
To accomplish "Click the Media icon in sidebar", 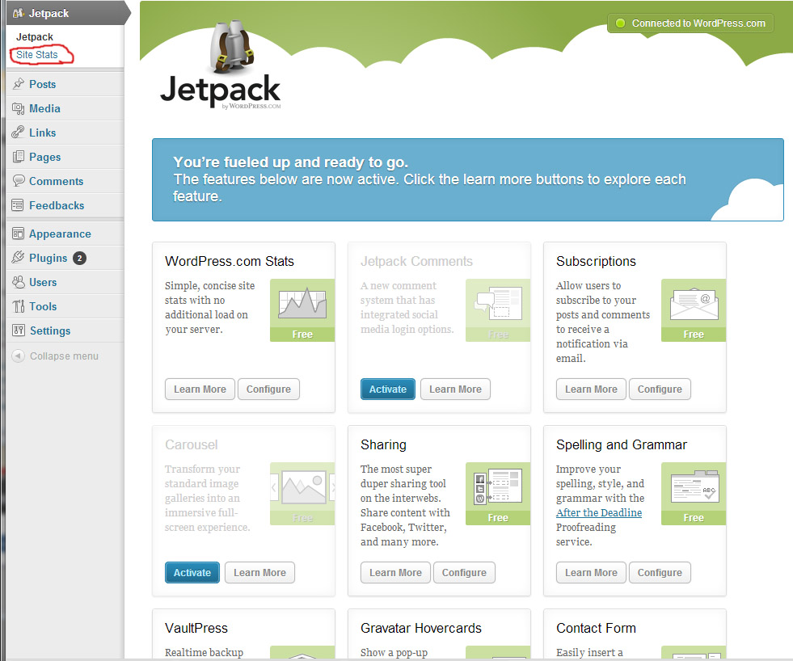I will (x=18, y=108).
